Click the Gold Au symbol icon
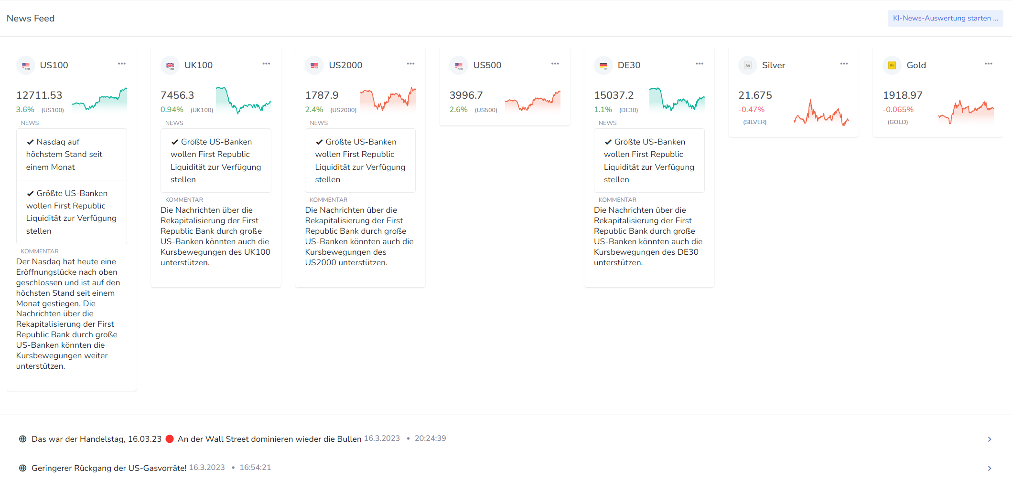 [x=892, y=65]
